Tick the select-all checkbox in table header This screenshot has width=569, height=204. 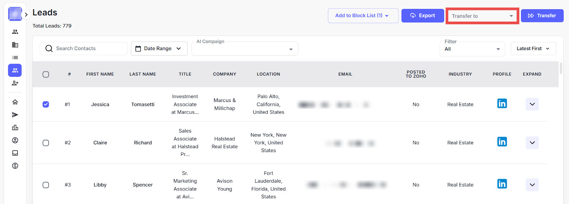click(x=46, y=74)
